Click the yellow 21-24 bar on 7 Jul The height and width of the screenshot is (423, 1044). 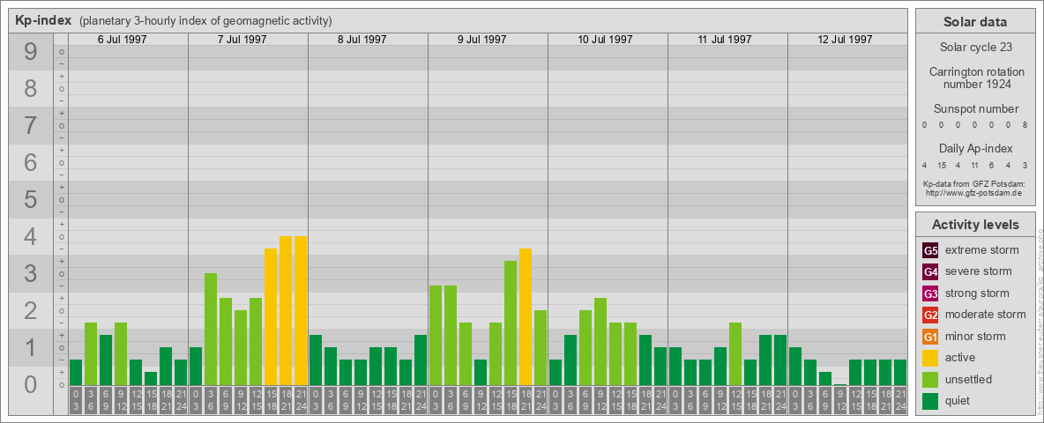tap(301, 310)
